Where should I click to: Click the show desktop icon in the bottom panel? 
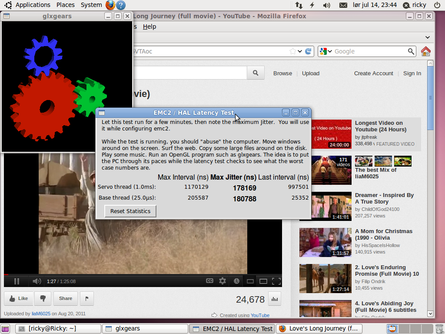(x=5, y=329)
